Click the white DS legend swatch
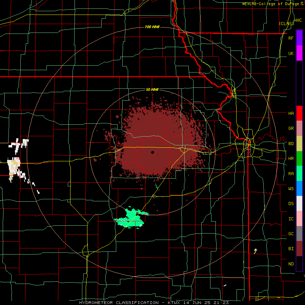The width and height of the screenshot is (305, 305). pyautogui.click(x=299, y=203)
